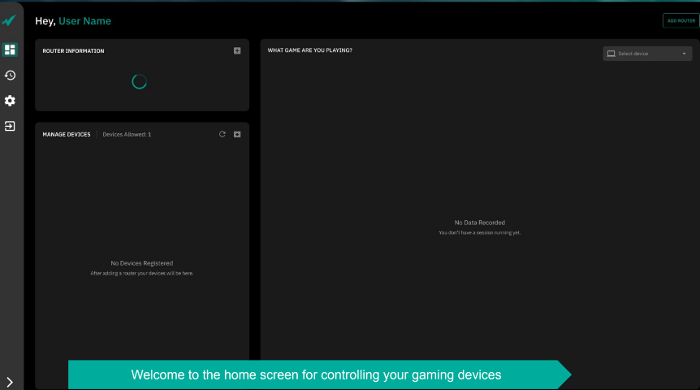Refresh the Manage Devices list
Screen dimensions: 700x390
223,134
